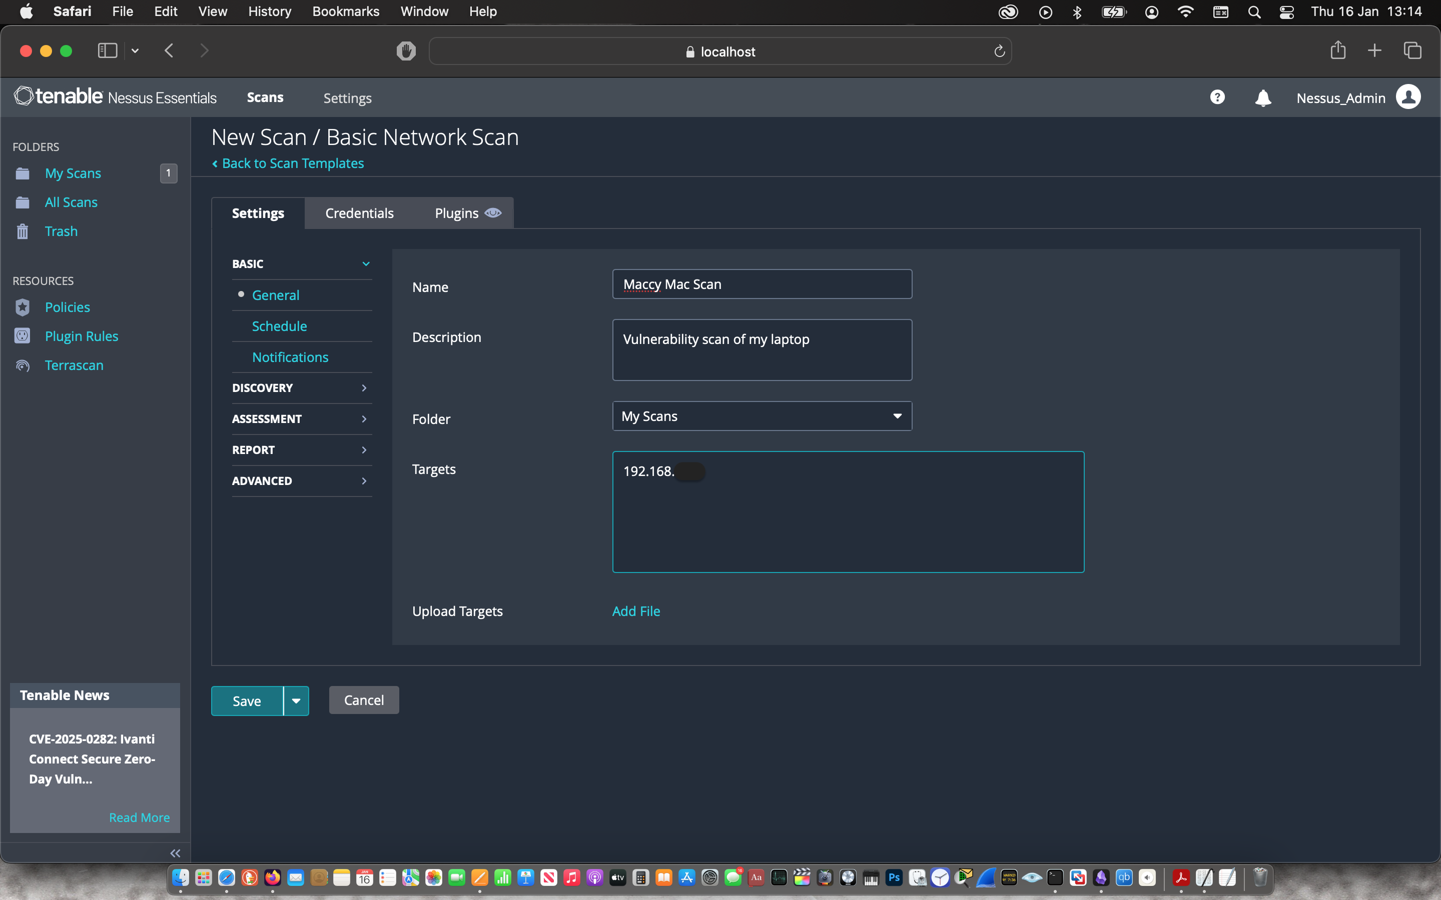Open Plugin Rules icon in the sidebar

tap(23, 336)
